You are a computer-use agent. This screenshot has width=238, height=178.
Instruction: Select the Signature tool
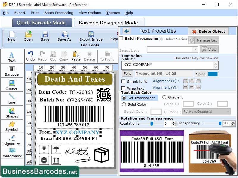coord(12,140)
